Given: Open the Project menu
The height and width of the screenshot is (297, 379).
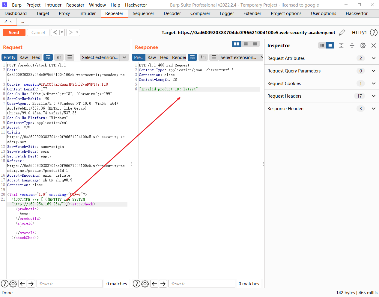Looking at the screenshot, I should pyautogui.click(x=33, y=5).
